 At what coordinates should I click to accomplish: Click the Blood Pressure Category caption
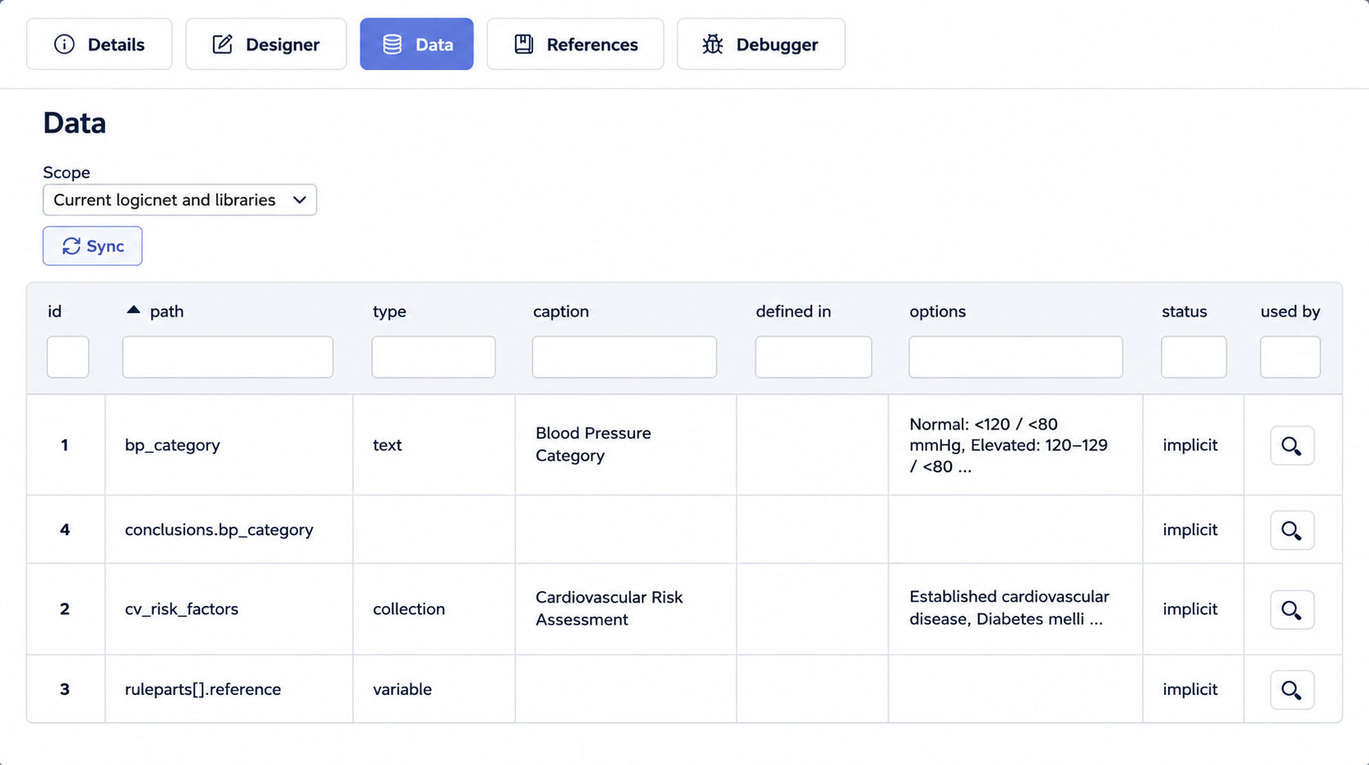coord(593,444)
